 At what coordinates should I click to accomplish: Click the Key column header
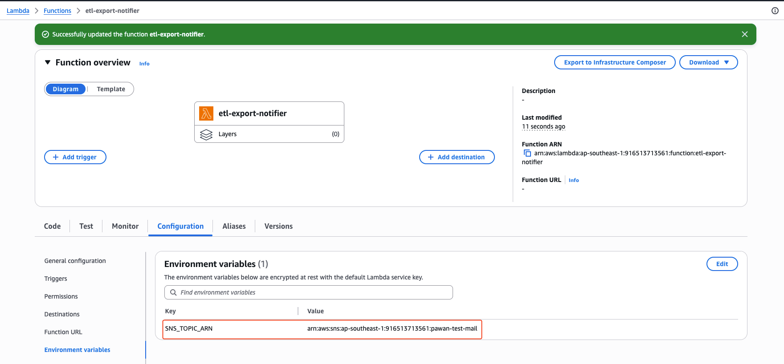170,311
